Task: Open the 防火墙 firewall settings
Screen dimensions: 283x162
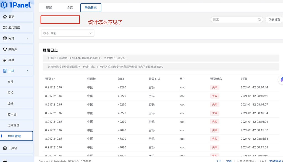Action: (11, 114)
